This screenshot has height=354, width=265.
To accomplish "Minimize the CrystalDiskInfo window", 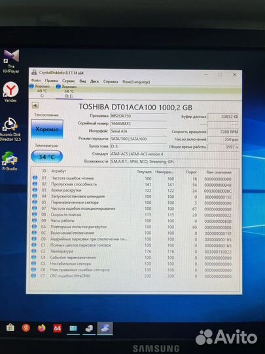I will point(206,75).
